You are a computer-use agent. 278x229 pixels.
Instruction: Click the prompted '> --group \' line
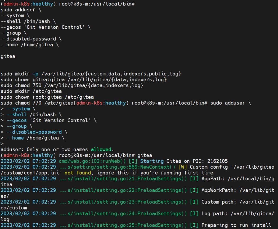pyautogui.click(x=17, y=126)
